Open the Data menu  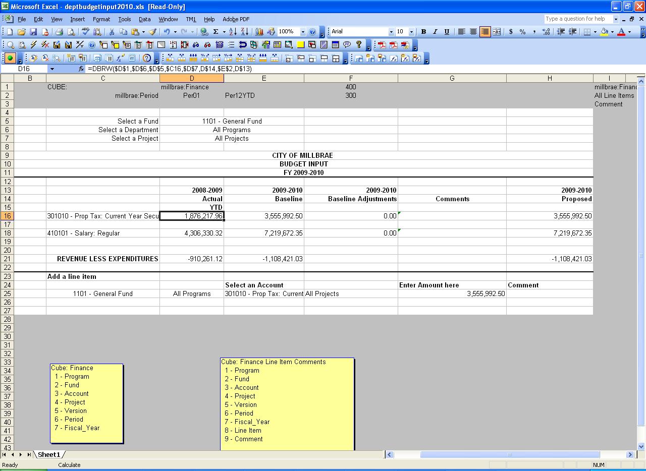click(x=145, y=19)
